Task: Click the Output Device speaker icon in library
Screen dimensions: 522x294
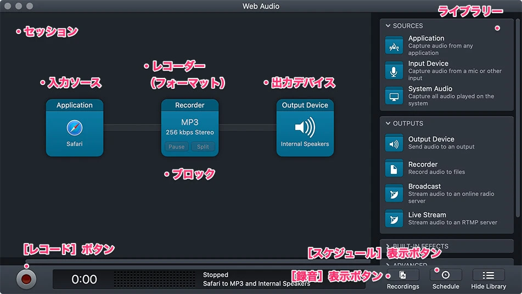Action: click(x=394, y=143)
